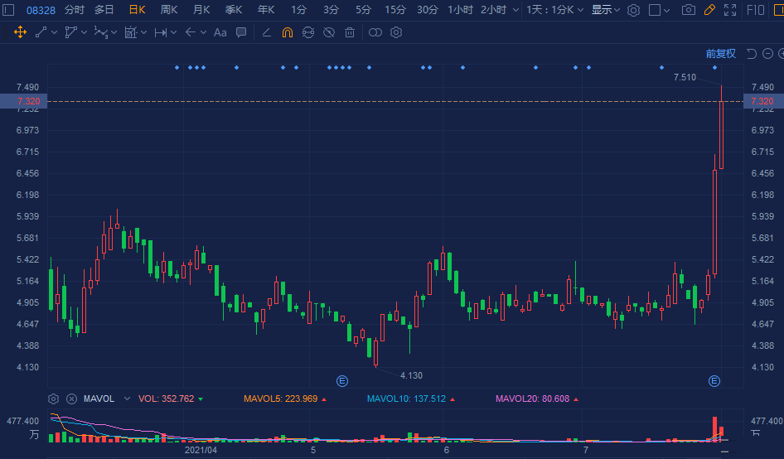Click the first blue diamond event marker

177,67
